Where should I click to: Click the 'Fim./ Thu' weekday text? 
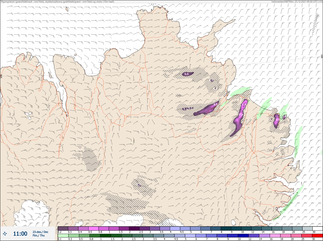[39, 235]
